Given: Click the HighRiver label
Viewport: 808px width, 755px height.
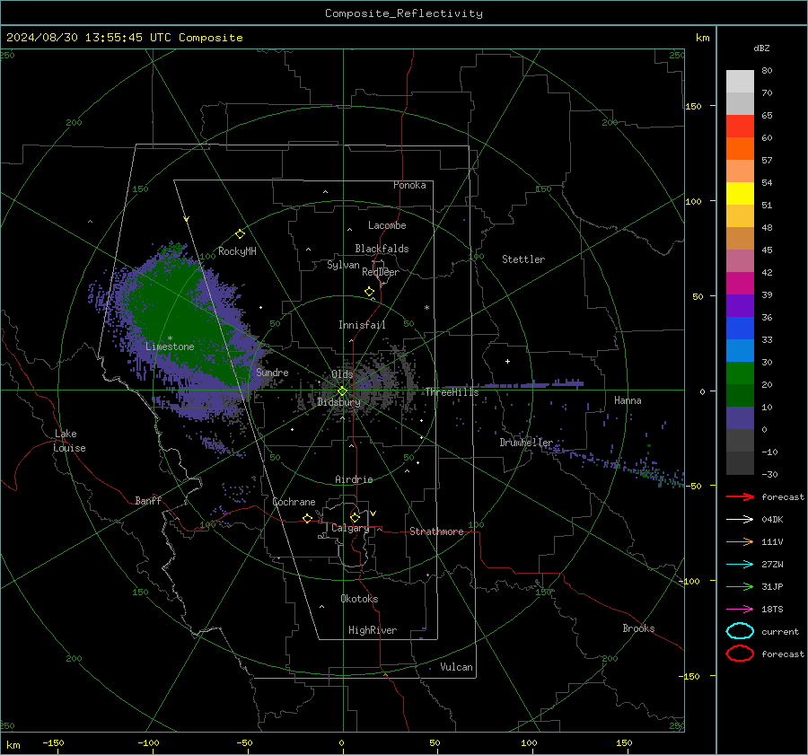Looking at the screenshot, I should (373, 630).
